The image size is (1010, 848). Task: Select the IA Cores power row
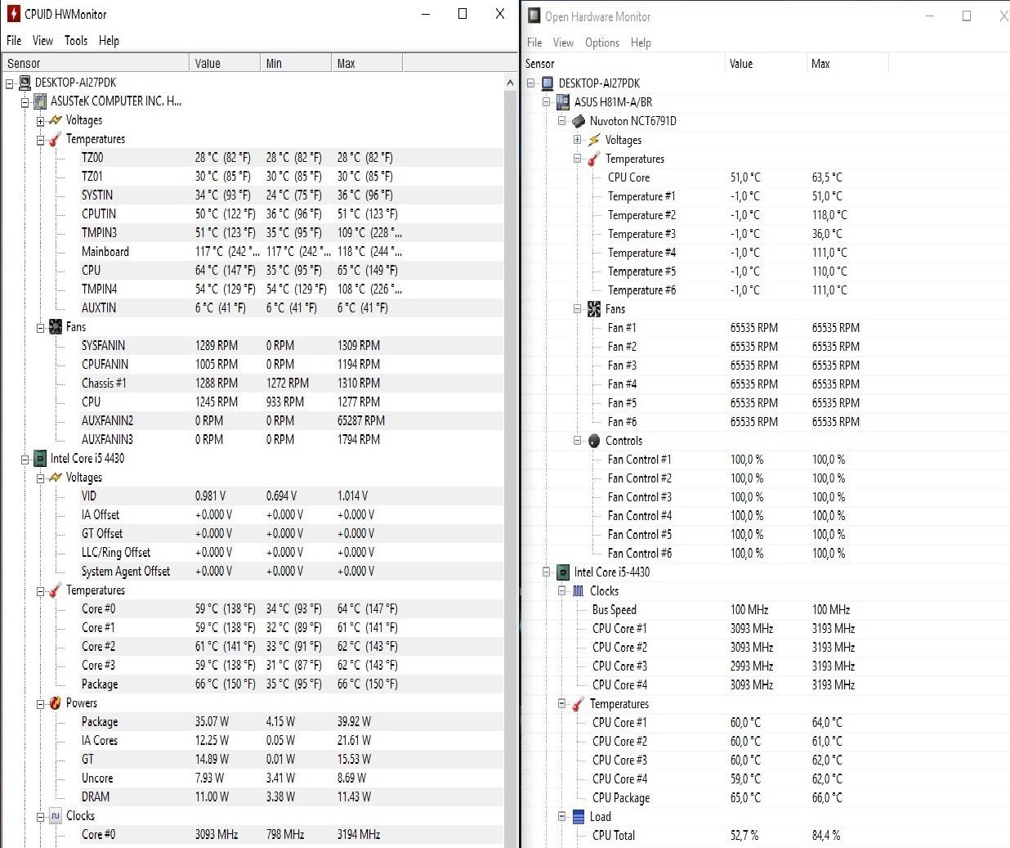click(252, 741)
